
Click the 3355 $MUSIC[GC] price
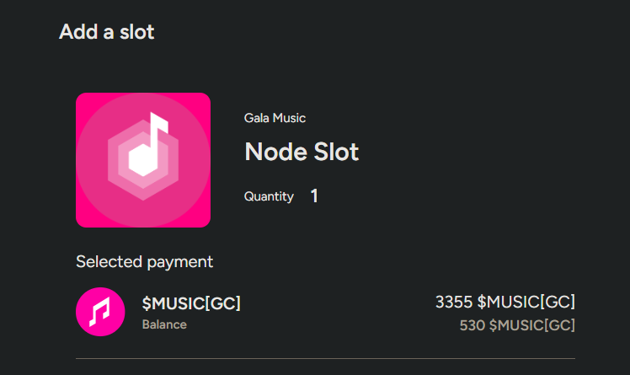tap(505, 302)
